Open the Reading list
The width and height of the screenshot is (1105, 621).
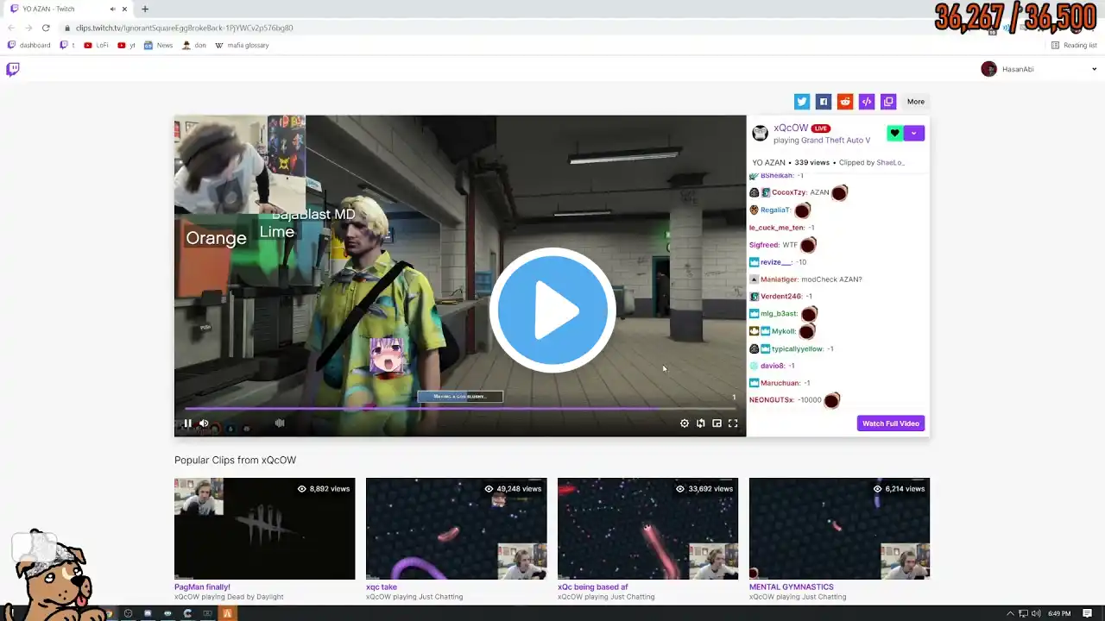click(1074, 46)
